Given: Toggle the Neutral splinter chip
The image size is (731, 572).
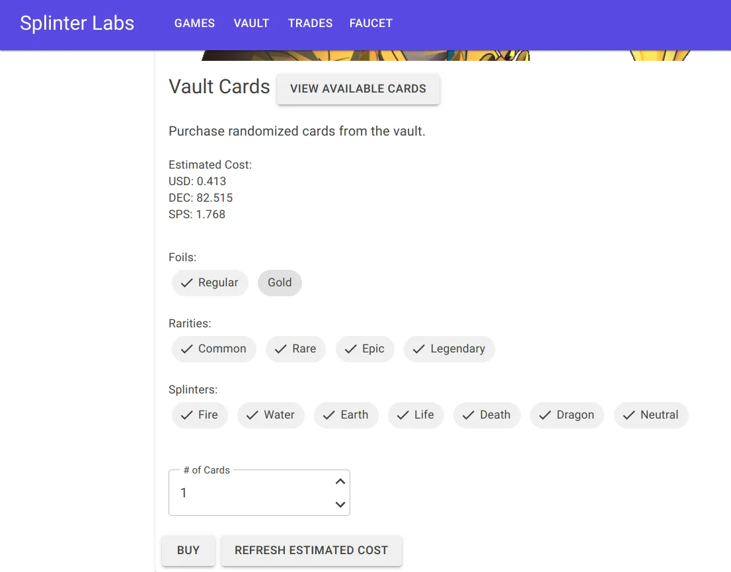Looking at the screenshot, I should click(651, 415).
